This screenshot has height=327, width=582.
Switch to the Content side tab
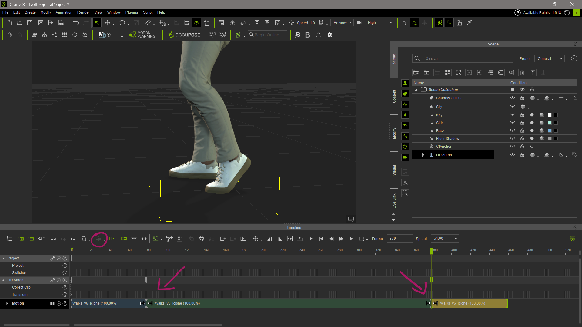(394, 96)
